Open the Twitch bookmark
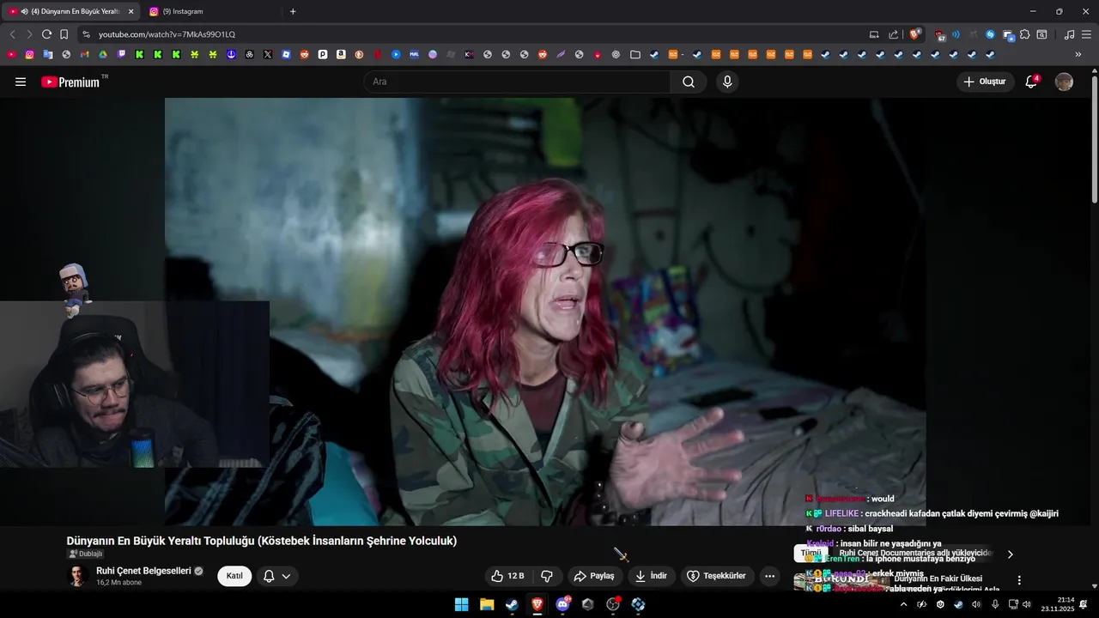1099x618 pixels. pos(121,54)
